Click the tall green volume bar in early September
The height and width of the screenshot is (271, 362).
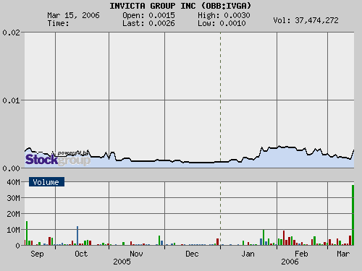pyautogui.click(x=27, y=233)
